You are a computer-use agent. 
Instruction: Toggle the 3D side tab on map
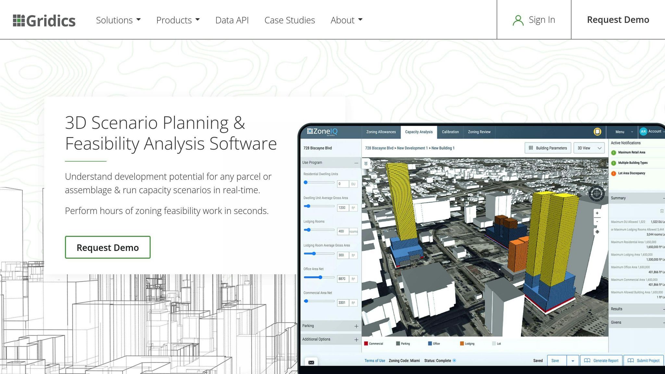(366, 163)
